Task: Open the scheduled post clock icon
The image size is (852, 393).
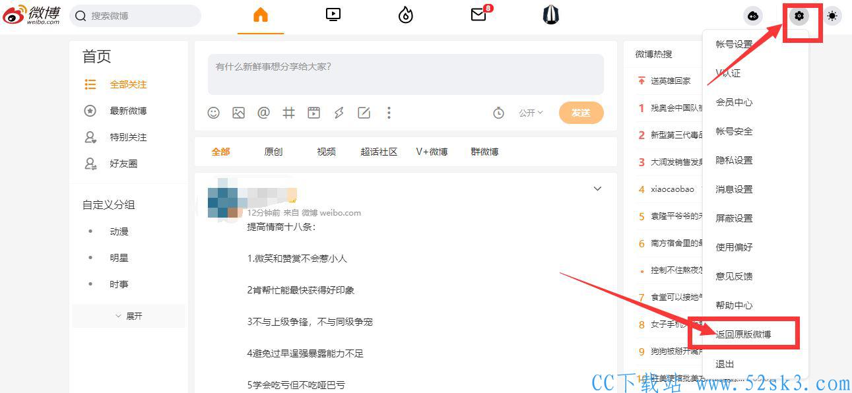Action: tap(499, 113)
